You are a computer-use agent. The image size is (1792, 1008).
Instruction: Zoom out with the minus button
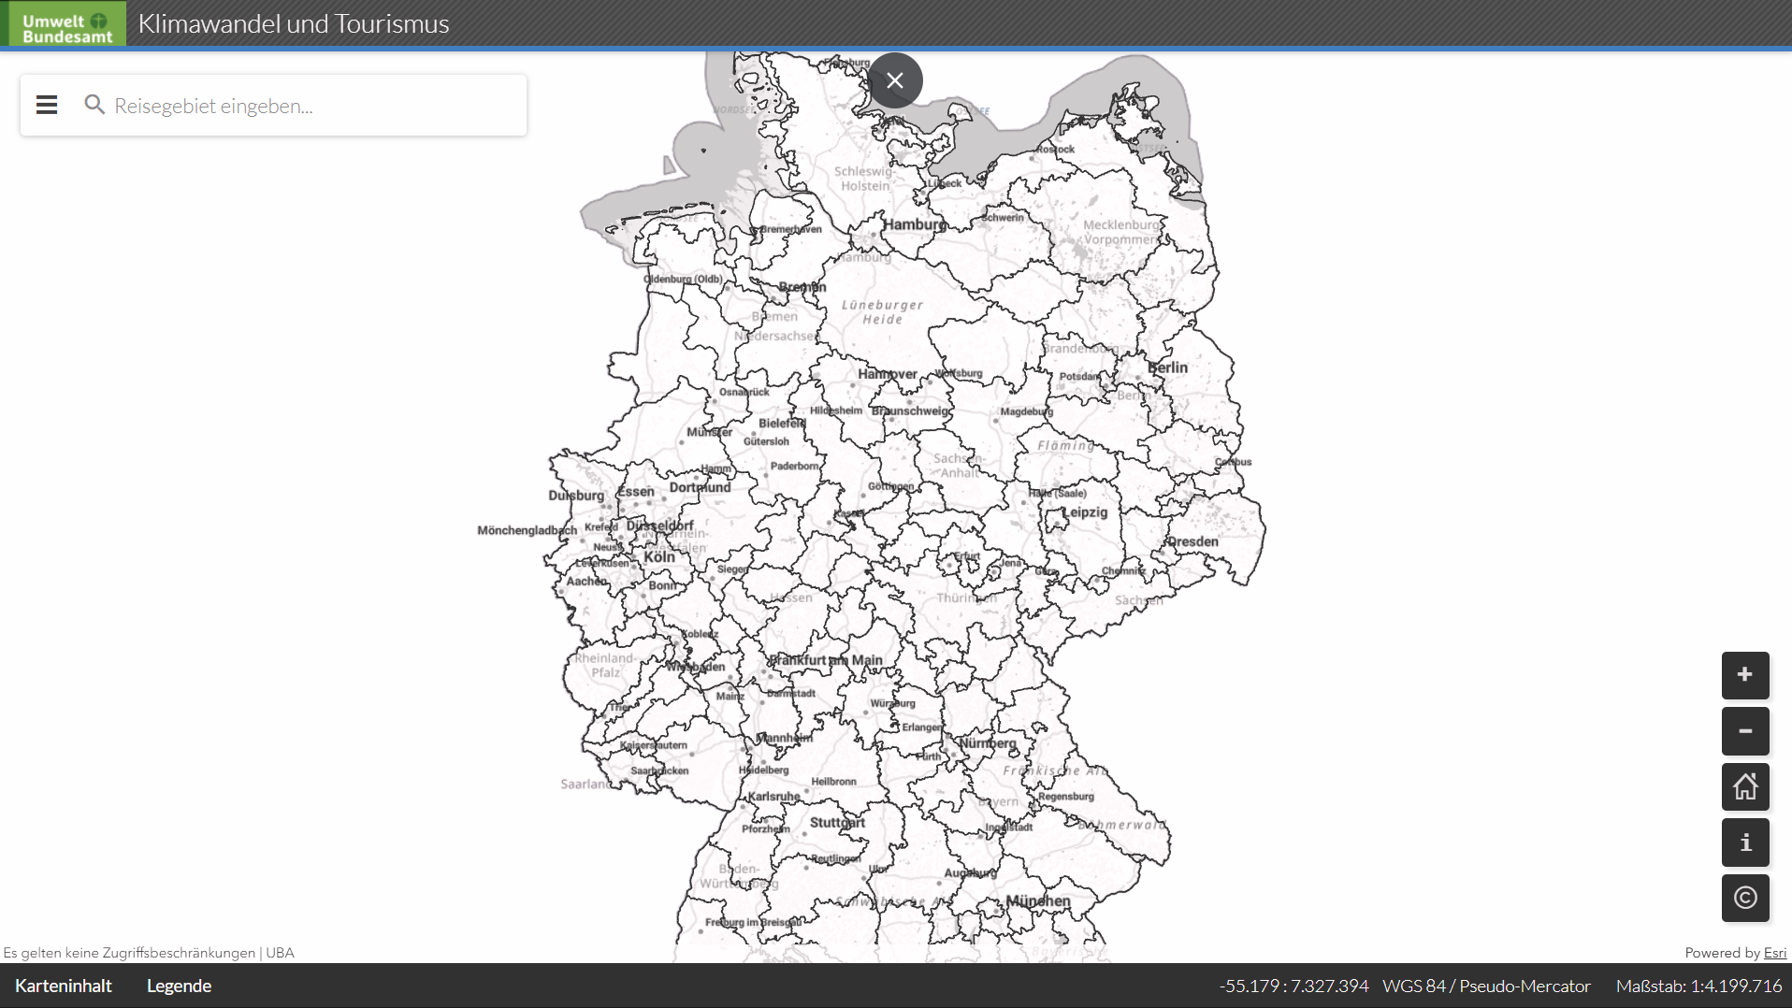click(x=1744, y=731)
